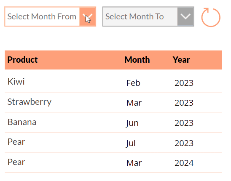The height and width of the screenshot is (181, 231).
Task: Select the Pear row for Jul 2023
Action: 113,142
